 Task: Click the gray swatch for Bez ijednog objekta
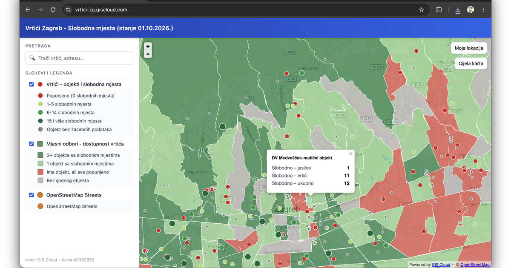click(40, 180)
